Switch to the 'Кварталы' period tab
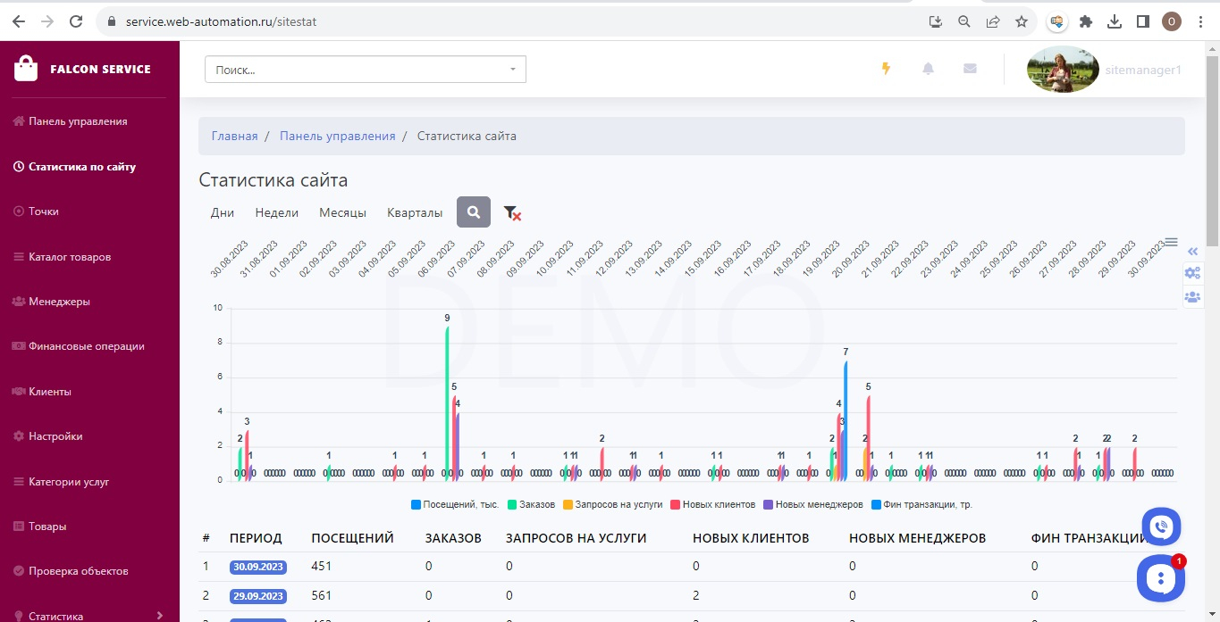Screen dimensions: 1220x622 415,212
